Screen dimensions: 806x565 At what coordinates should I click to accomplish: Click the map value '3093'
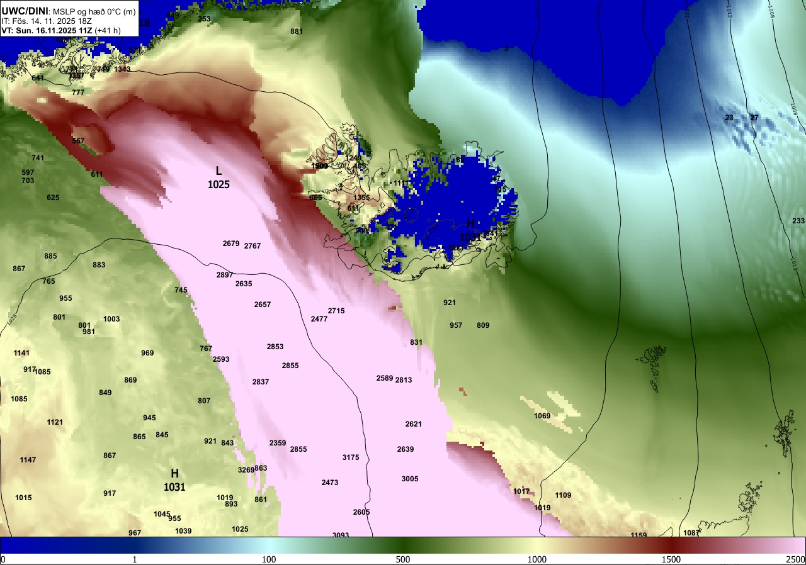coord(340,535)
